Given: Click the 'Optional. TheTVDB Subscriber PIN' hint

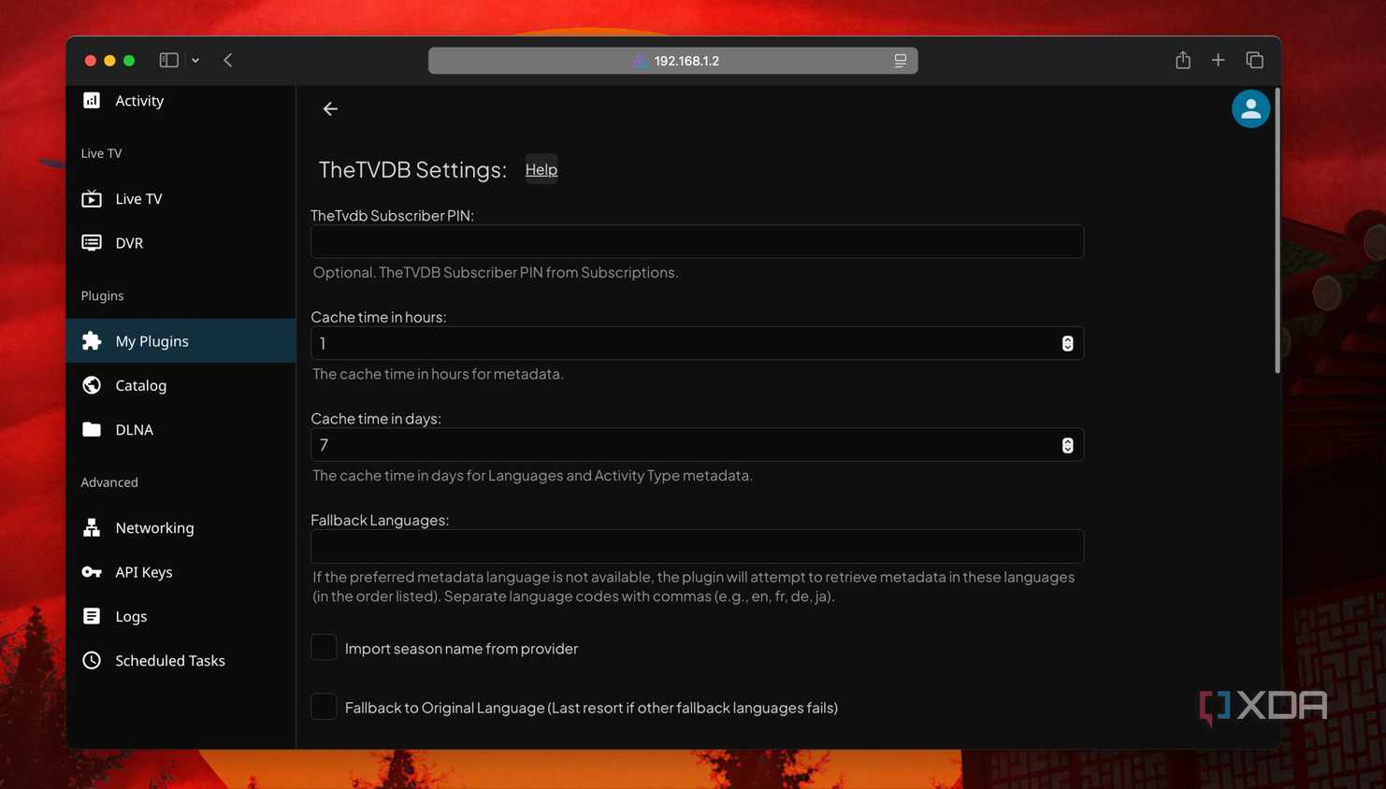Looking at the screenshot, I should point(496,272).
